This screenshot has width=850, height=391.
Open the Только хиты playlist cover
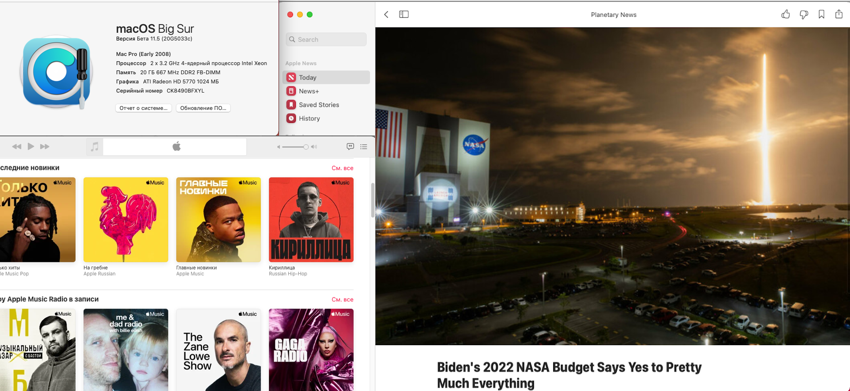click(38, 220)
